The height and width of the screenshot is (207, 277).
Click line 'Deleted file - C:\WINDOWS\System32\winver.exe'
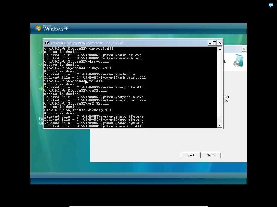(93, 55)
